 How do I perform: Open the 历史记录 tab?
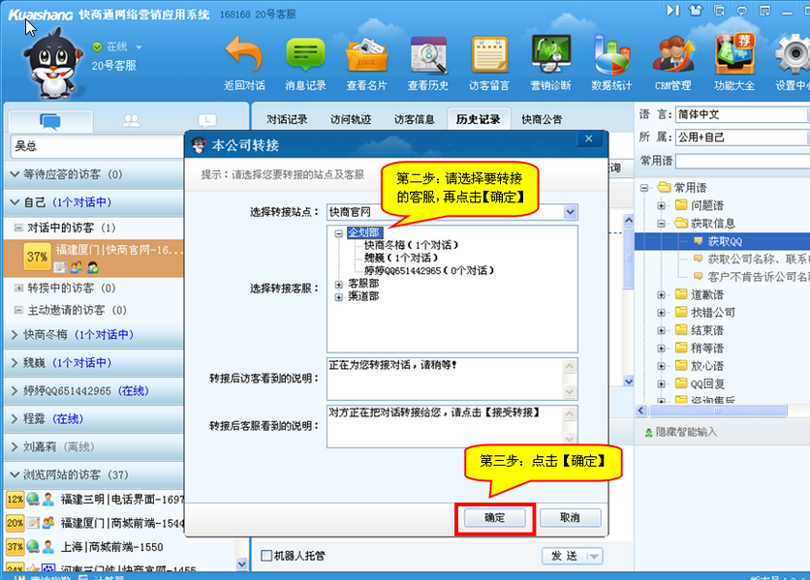(479, 119)
